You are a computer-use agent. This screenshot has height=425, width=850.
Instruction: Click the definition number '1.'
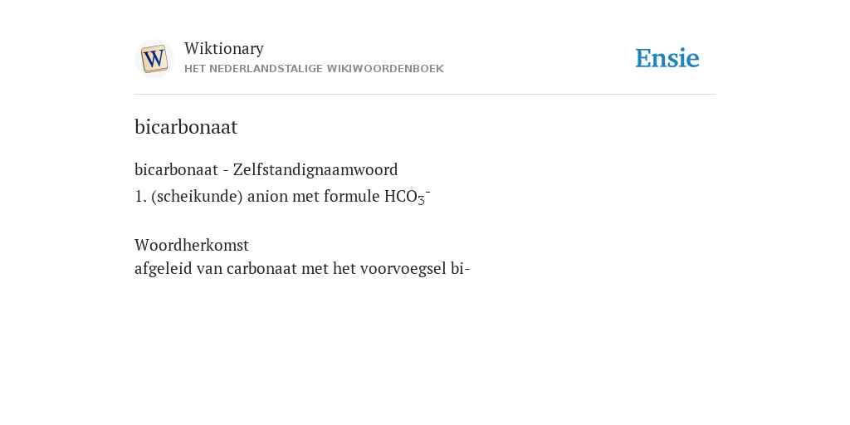click(x=140, y=196)
